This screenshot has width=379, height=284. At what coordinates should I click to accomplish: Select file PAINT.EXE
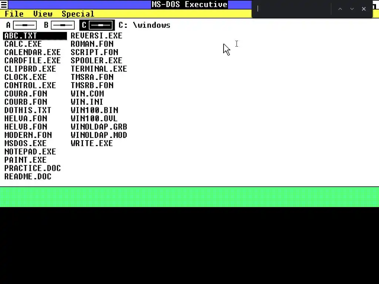pyautogui.click(x=26, y=160)
